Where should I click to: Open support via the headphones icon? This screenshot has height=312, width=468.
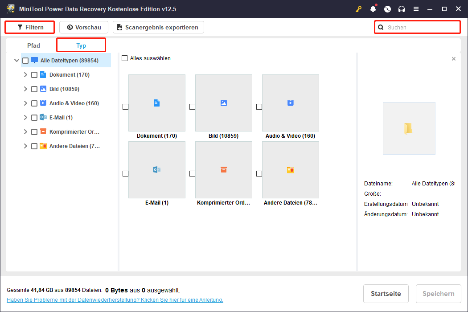tap(402, 9)
